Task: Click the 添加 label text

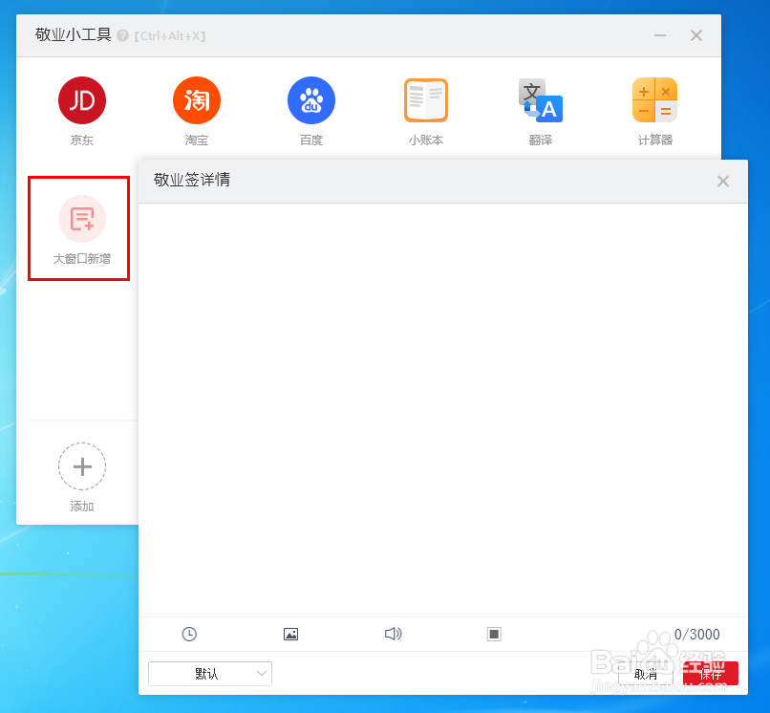Action: (82, 507)
